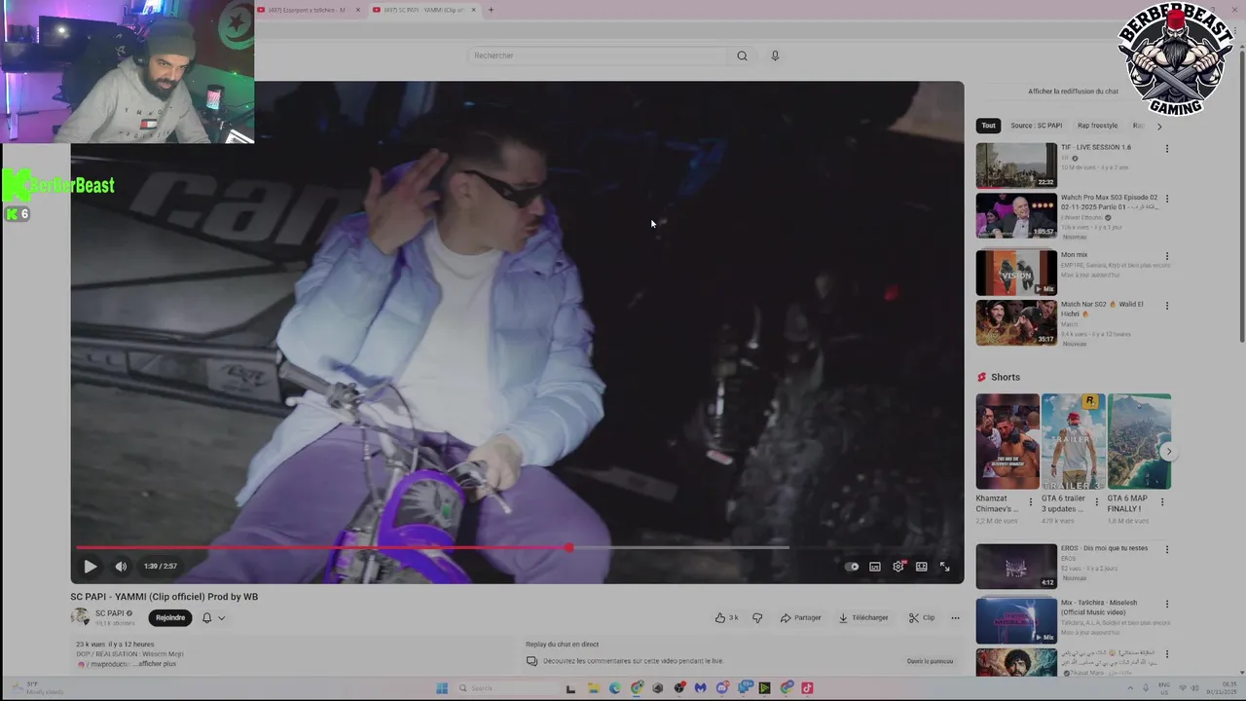Click the notification bell icon
The width and height of the screenshot is (1246, 701).
tap(206, 617)
